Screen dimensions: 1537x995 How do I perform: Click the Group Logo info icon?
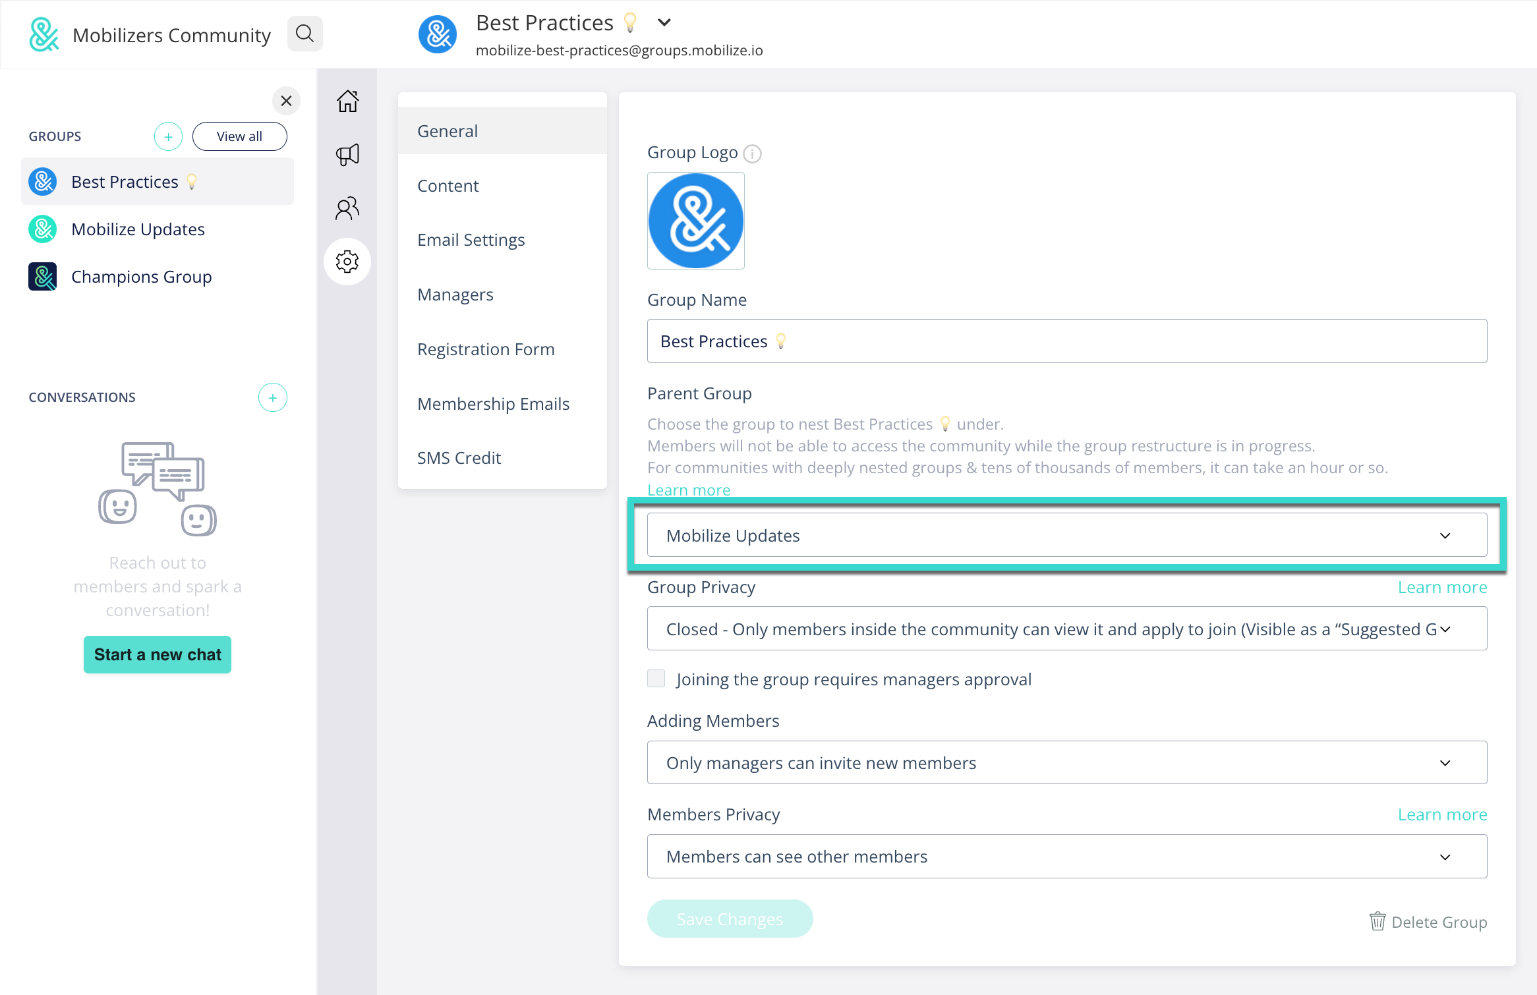click(x=752, y=154)
